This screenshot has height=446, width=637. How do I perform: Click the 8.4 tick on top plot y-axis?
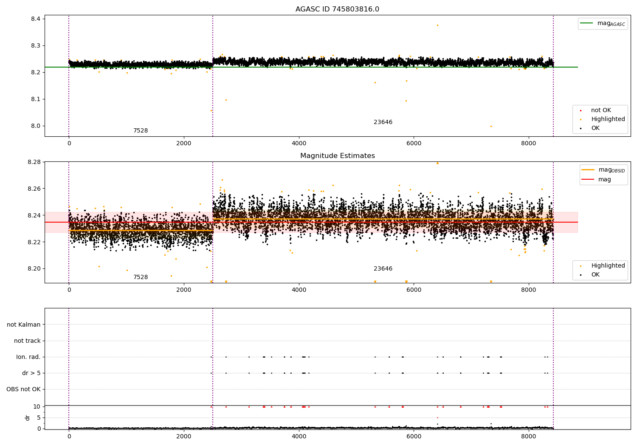[x=36, y=19]
